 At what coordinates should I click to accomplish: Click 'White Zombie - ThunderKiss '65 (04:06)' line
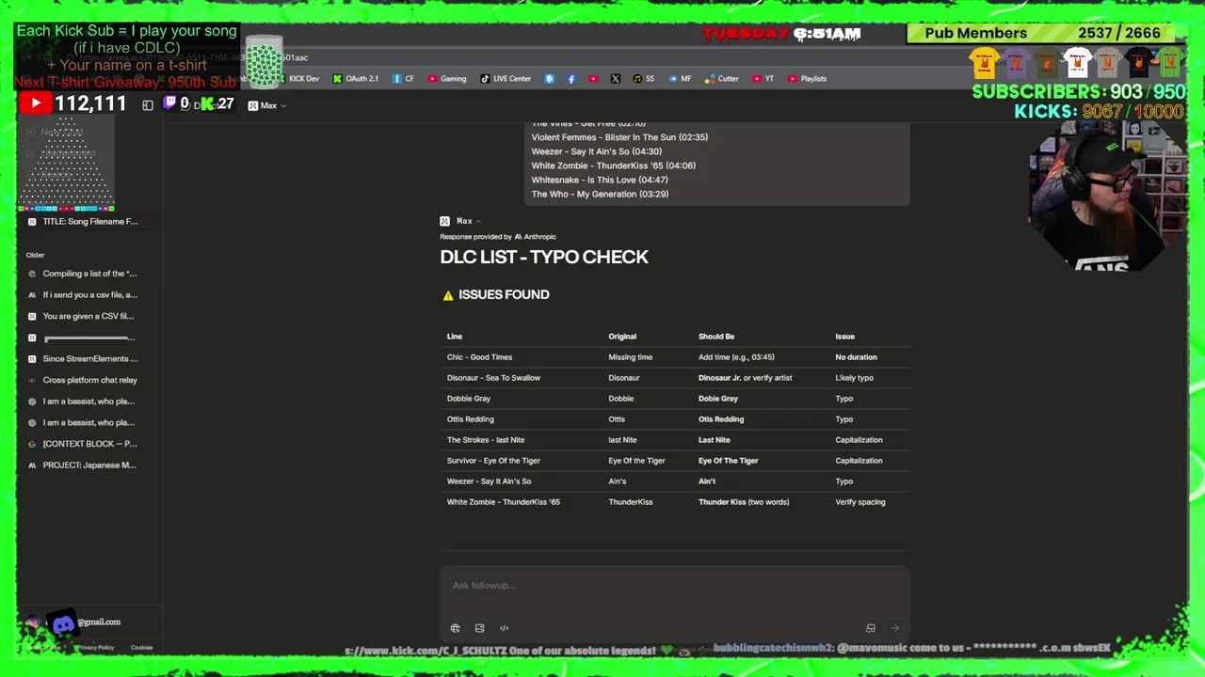click(x=613, y=165)
